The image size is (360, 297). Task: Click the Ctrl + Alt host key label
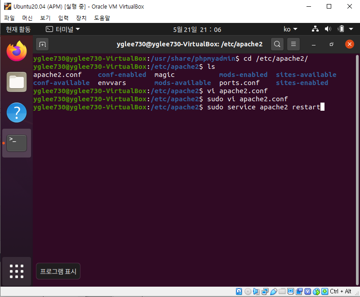click(x=341, y=292)
